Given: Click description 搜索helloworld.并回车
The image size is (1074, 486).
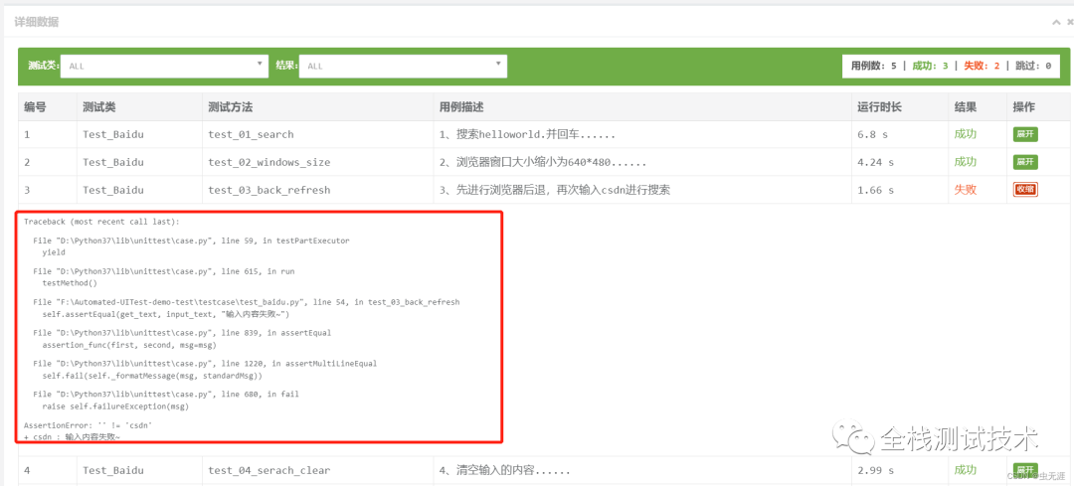Looking at the screenshot, I should tap(527, 134).
